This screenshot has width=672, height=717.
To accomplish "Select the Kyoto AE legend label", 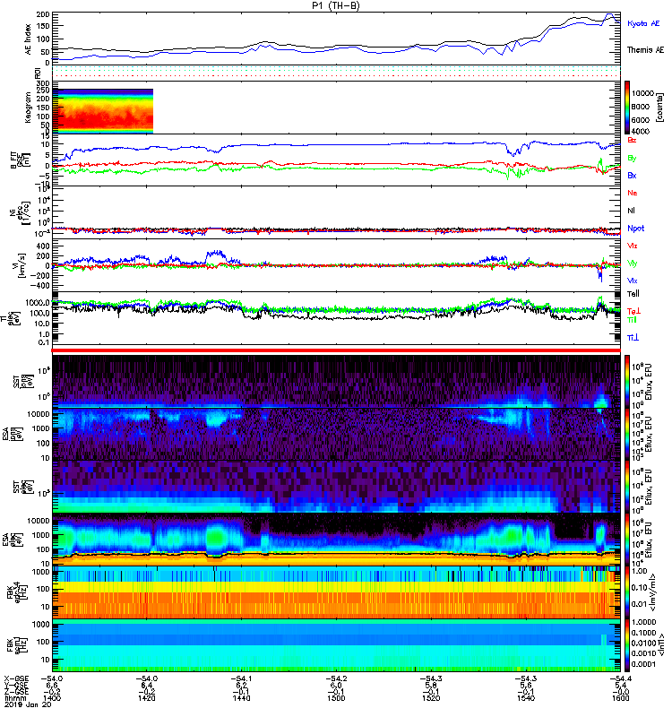I will (x=643, y=23).
